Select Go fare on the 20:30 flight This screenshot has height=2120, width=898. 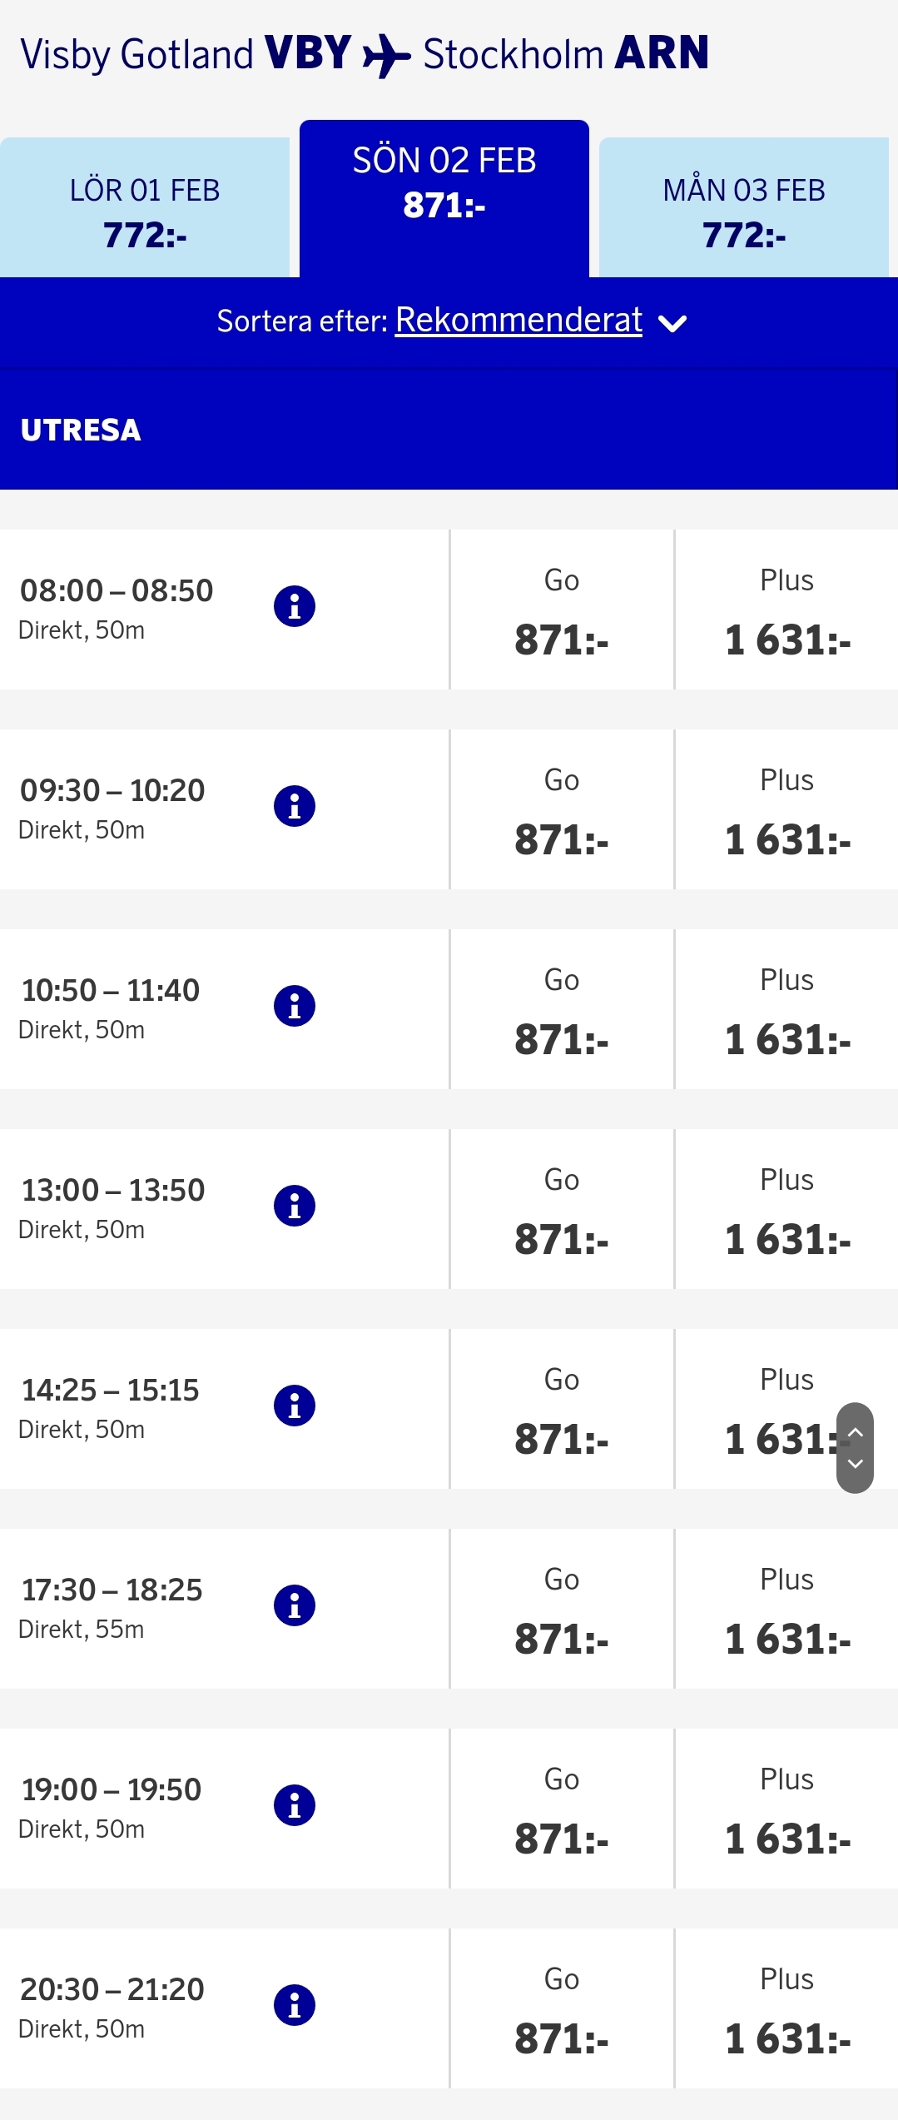pyautogui.click(x=562, y=2010)
